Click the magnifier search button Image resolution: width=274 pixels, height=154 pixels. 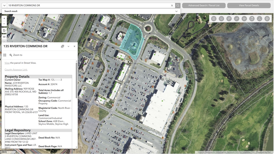(x=178, y=5)
